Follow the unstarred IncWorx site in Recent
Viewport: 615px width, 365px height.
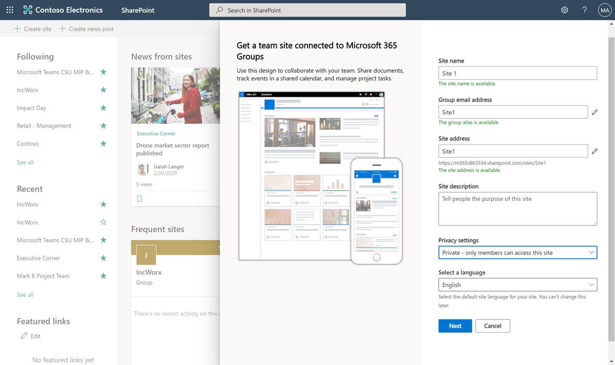pyautogui.click(x=103, y=222)
